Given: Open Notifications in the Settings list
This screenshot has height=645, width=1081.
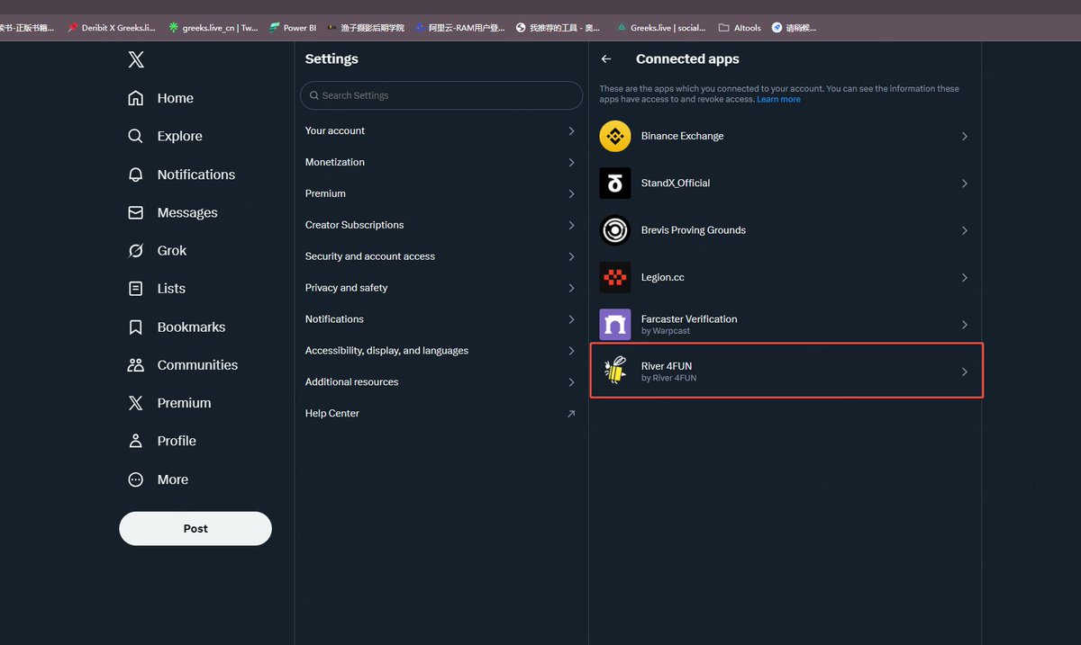Looking at the screenshot, I should [441, 319].
